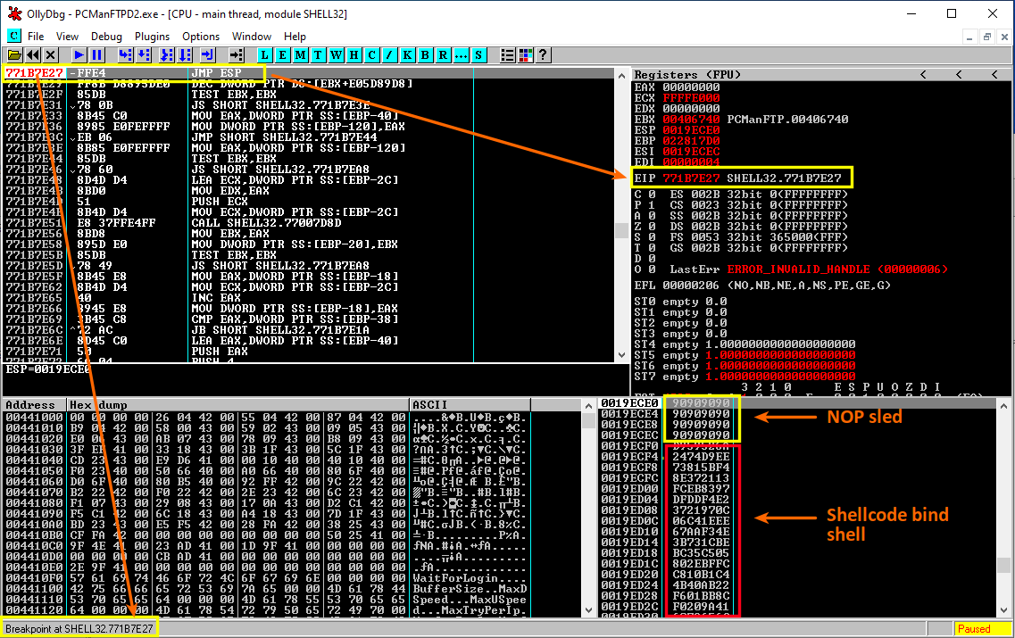Open Appearance colors grid icon
The image size is (1015, 638).
coord(526,55)
